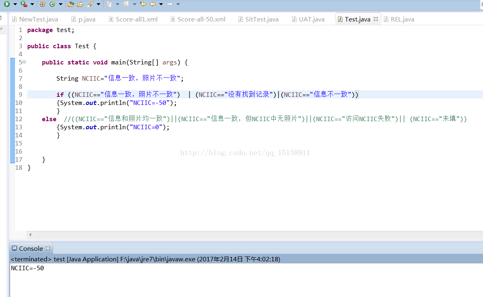Click the 'else' keyword on line 12
The height and width of the screenshot is (297, 483).
pyautogui.click(x=49, y=119)
